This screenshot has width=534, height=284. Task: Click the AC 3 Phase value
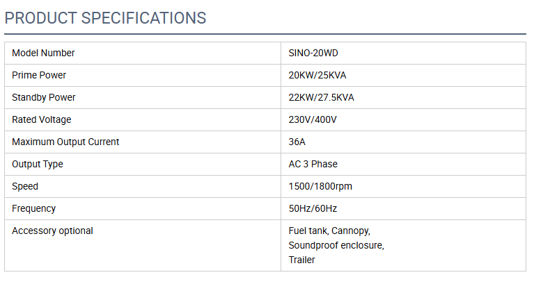point(313,164)
